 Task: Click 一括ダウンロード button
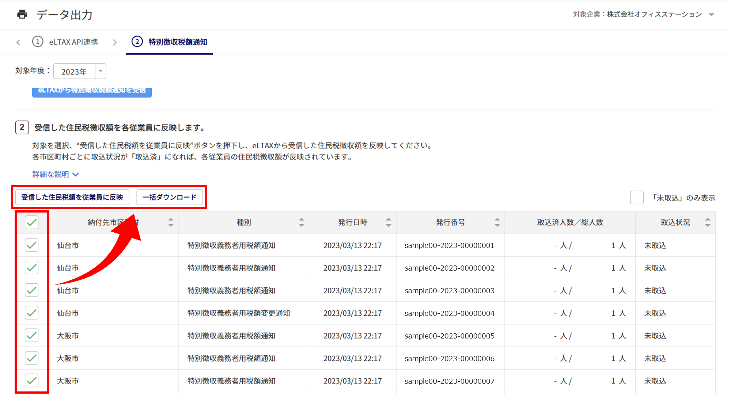(170, 197)
